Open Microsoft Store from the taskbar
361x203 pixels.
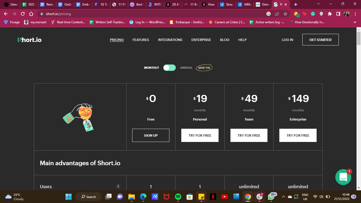[x=189, y=197]
